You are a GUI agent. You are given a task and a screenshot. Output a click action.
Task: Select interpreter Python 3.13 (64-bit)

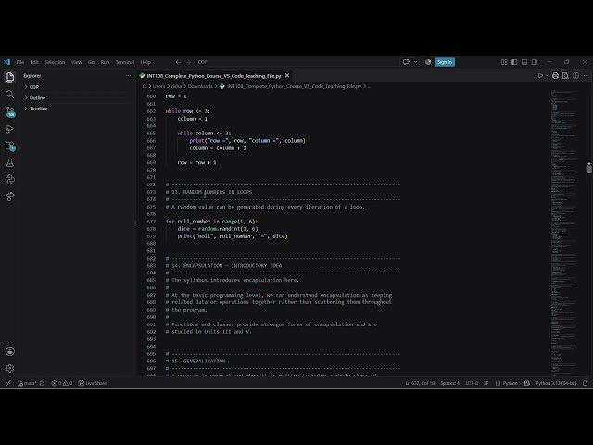tap(556, 383)
